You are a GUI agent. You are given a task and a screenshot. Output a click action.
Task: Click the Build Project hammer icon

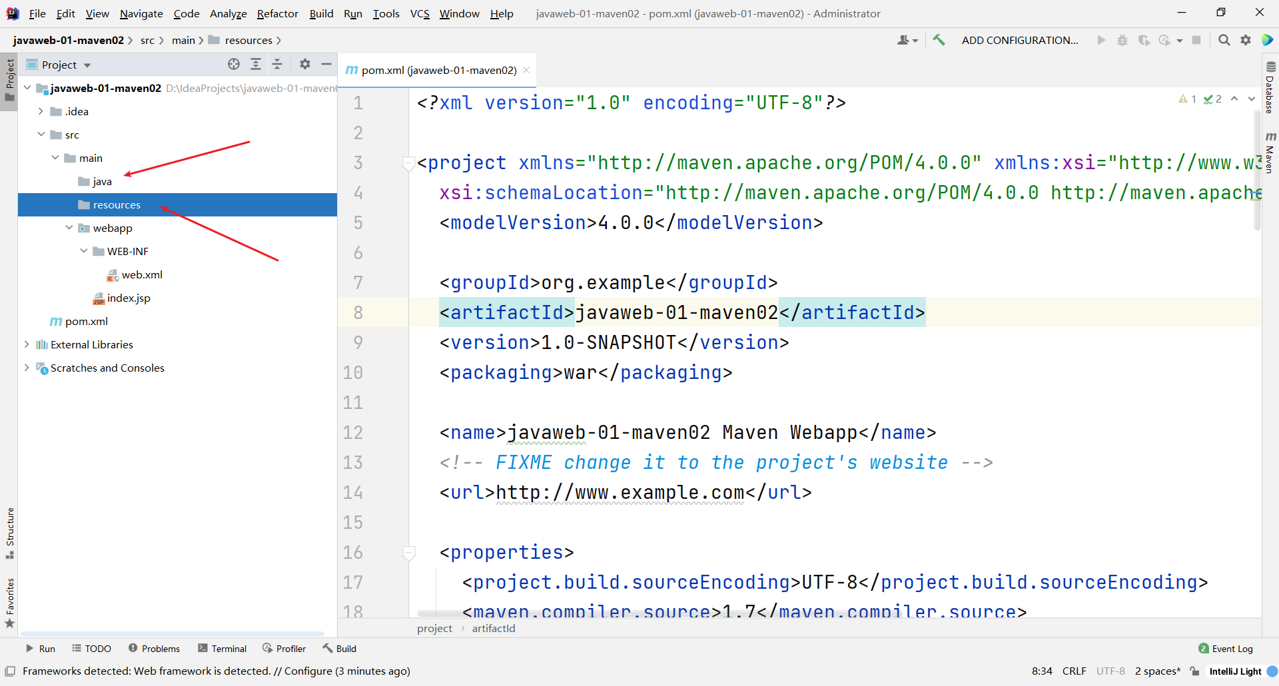tap(939, 40)
